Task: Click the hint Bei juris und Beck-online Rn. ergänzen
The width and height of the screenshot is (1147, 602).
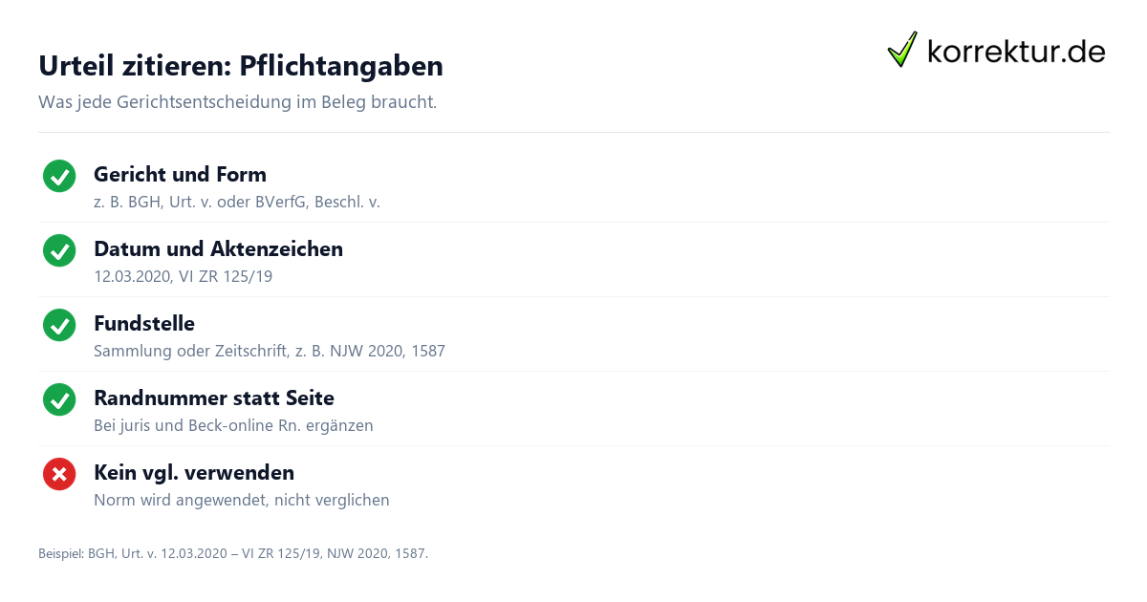Action: (x=233, y=425)
